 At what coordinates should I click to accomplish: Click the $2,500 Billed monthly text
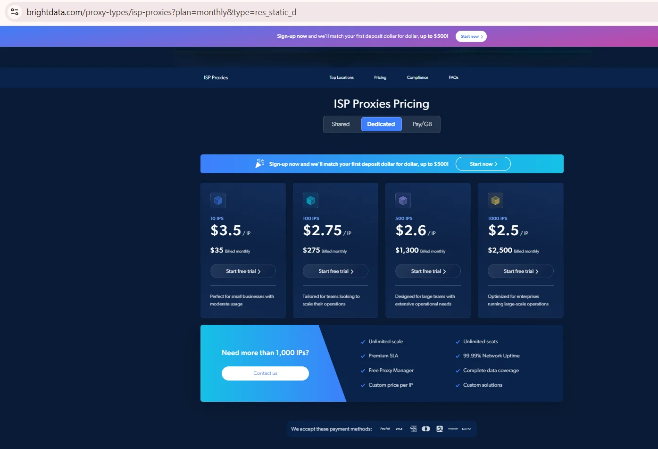[x=514, y=250]
